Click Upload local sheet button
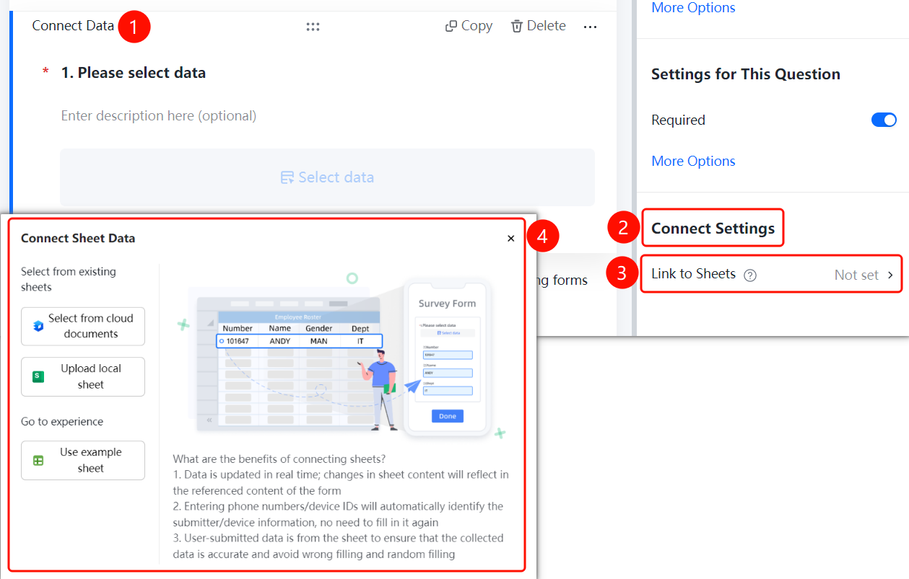 [x=83, y=376]
